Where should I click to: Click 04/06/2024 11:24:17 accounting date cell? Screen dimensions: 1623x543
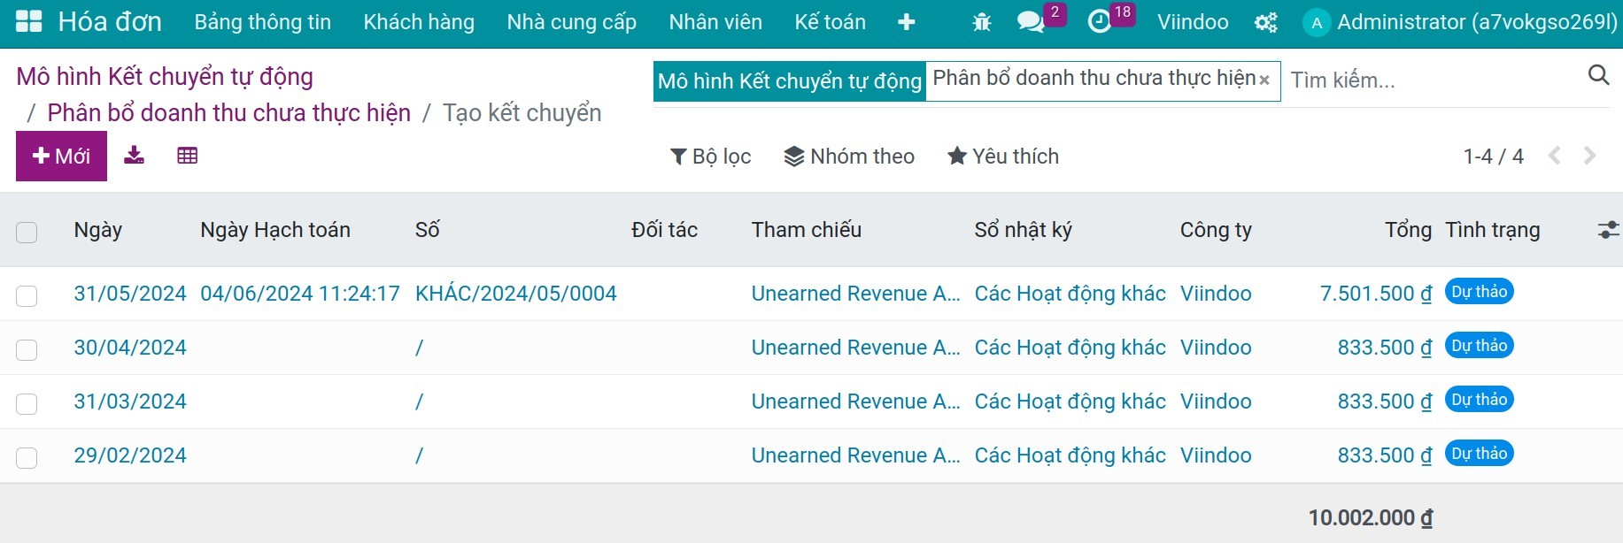pyautogui.click(x=300, y=294)
